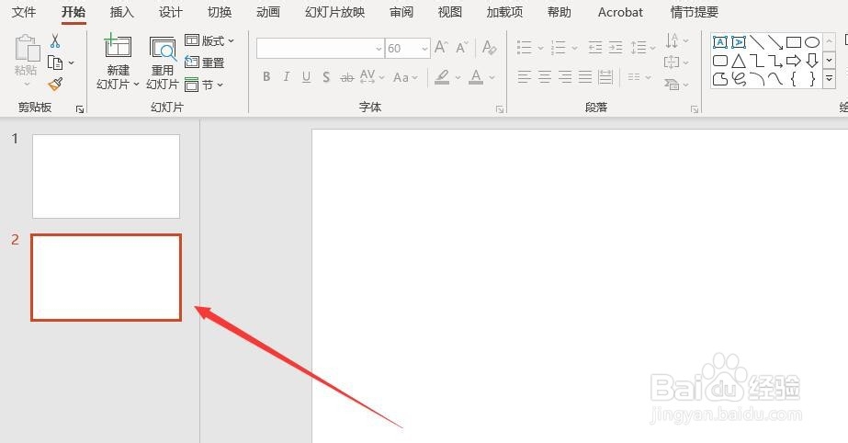
Task: Select the triangle shape
Action: coord(739,61)
